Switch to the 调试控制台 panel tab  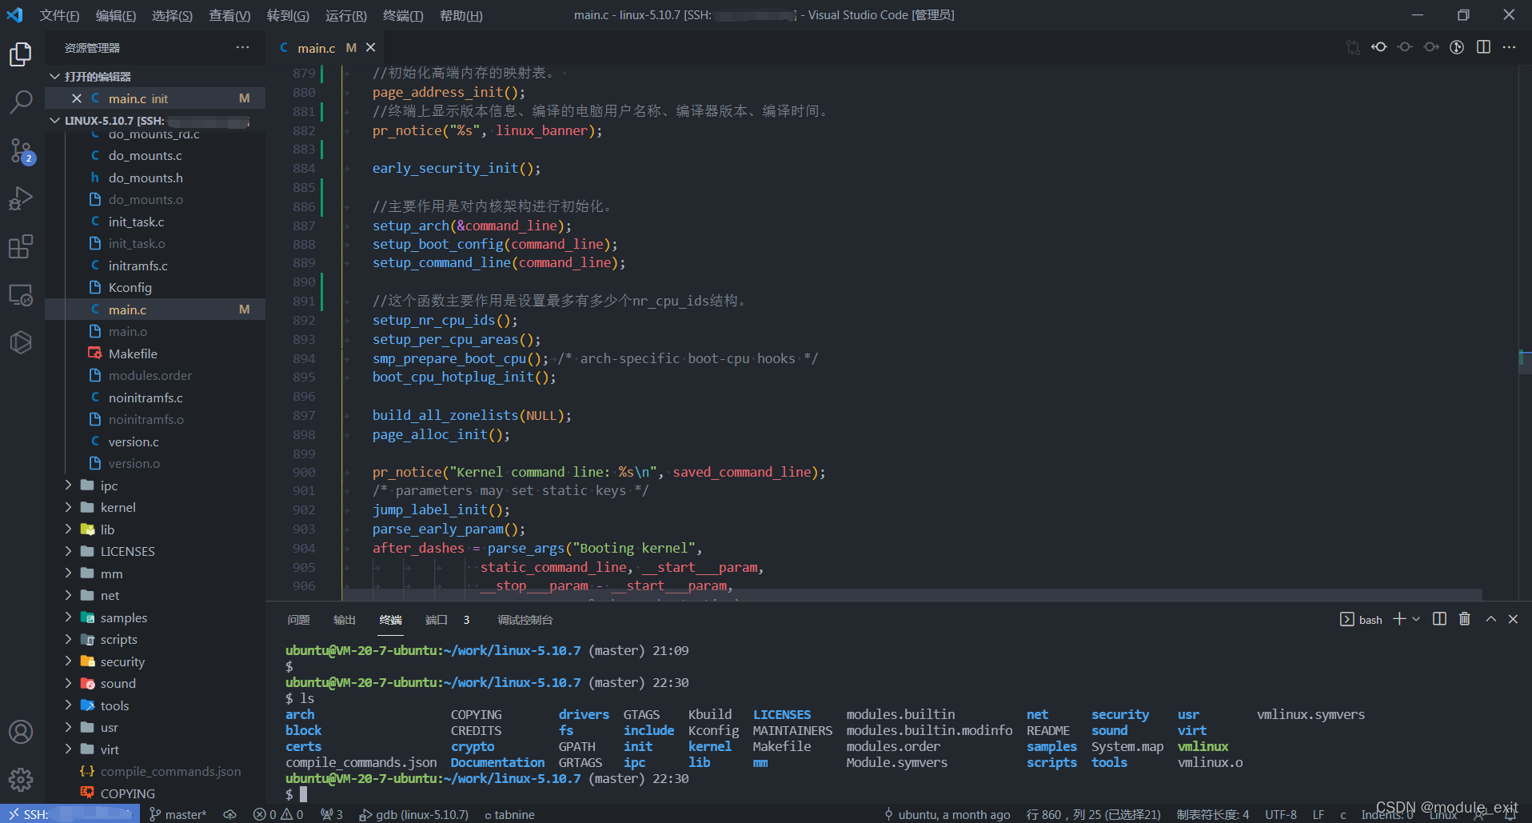[525, 620]
